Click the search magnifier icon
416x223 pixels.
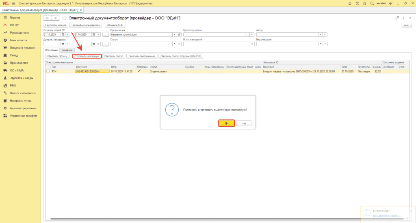click(x=372, y=3)
